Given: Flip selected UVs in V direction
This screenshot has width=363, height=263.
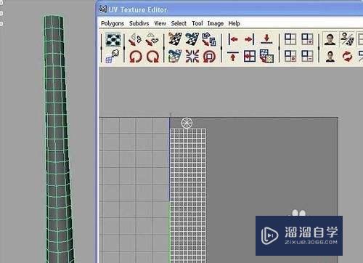Looking at the screenshot, I should (x=152, y=39).
